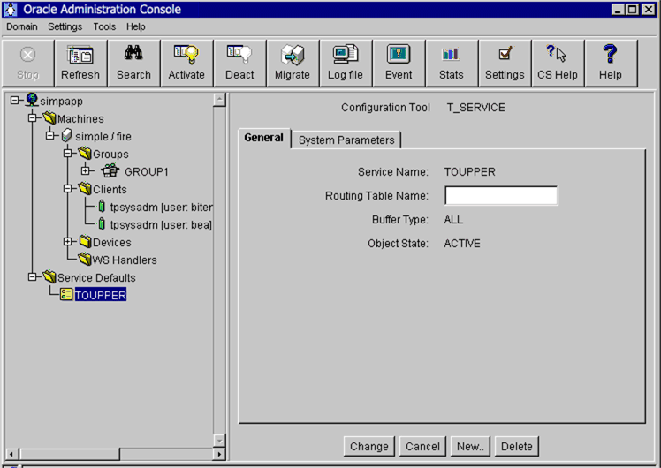The width and height of the screenshot is (661, 468).
Task: Switch to the System Parameters tab
Action: [x=346, y=140]
